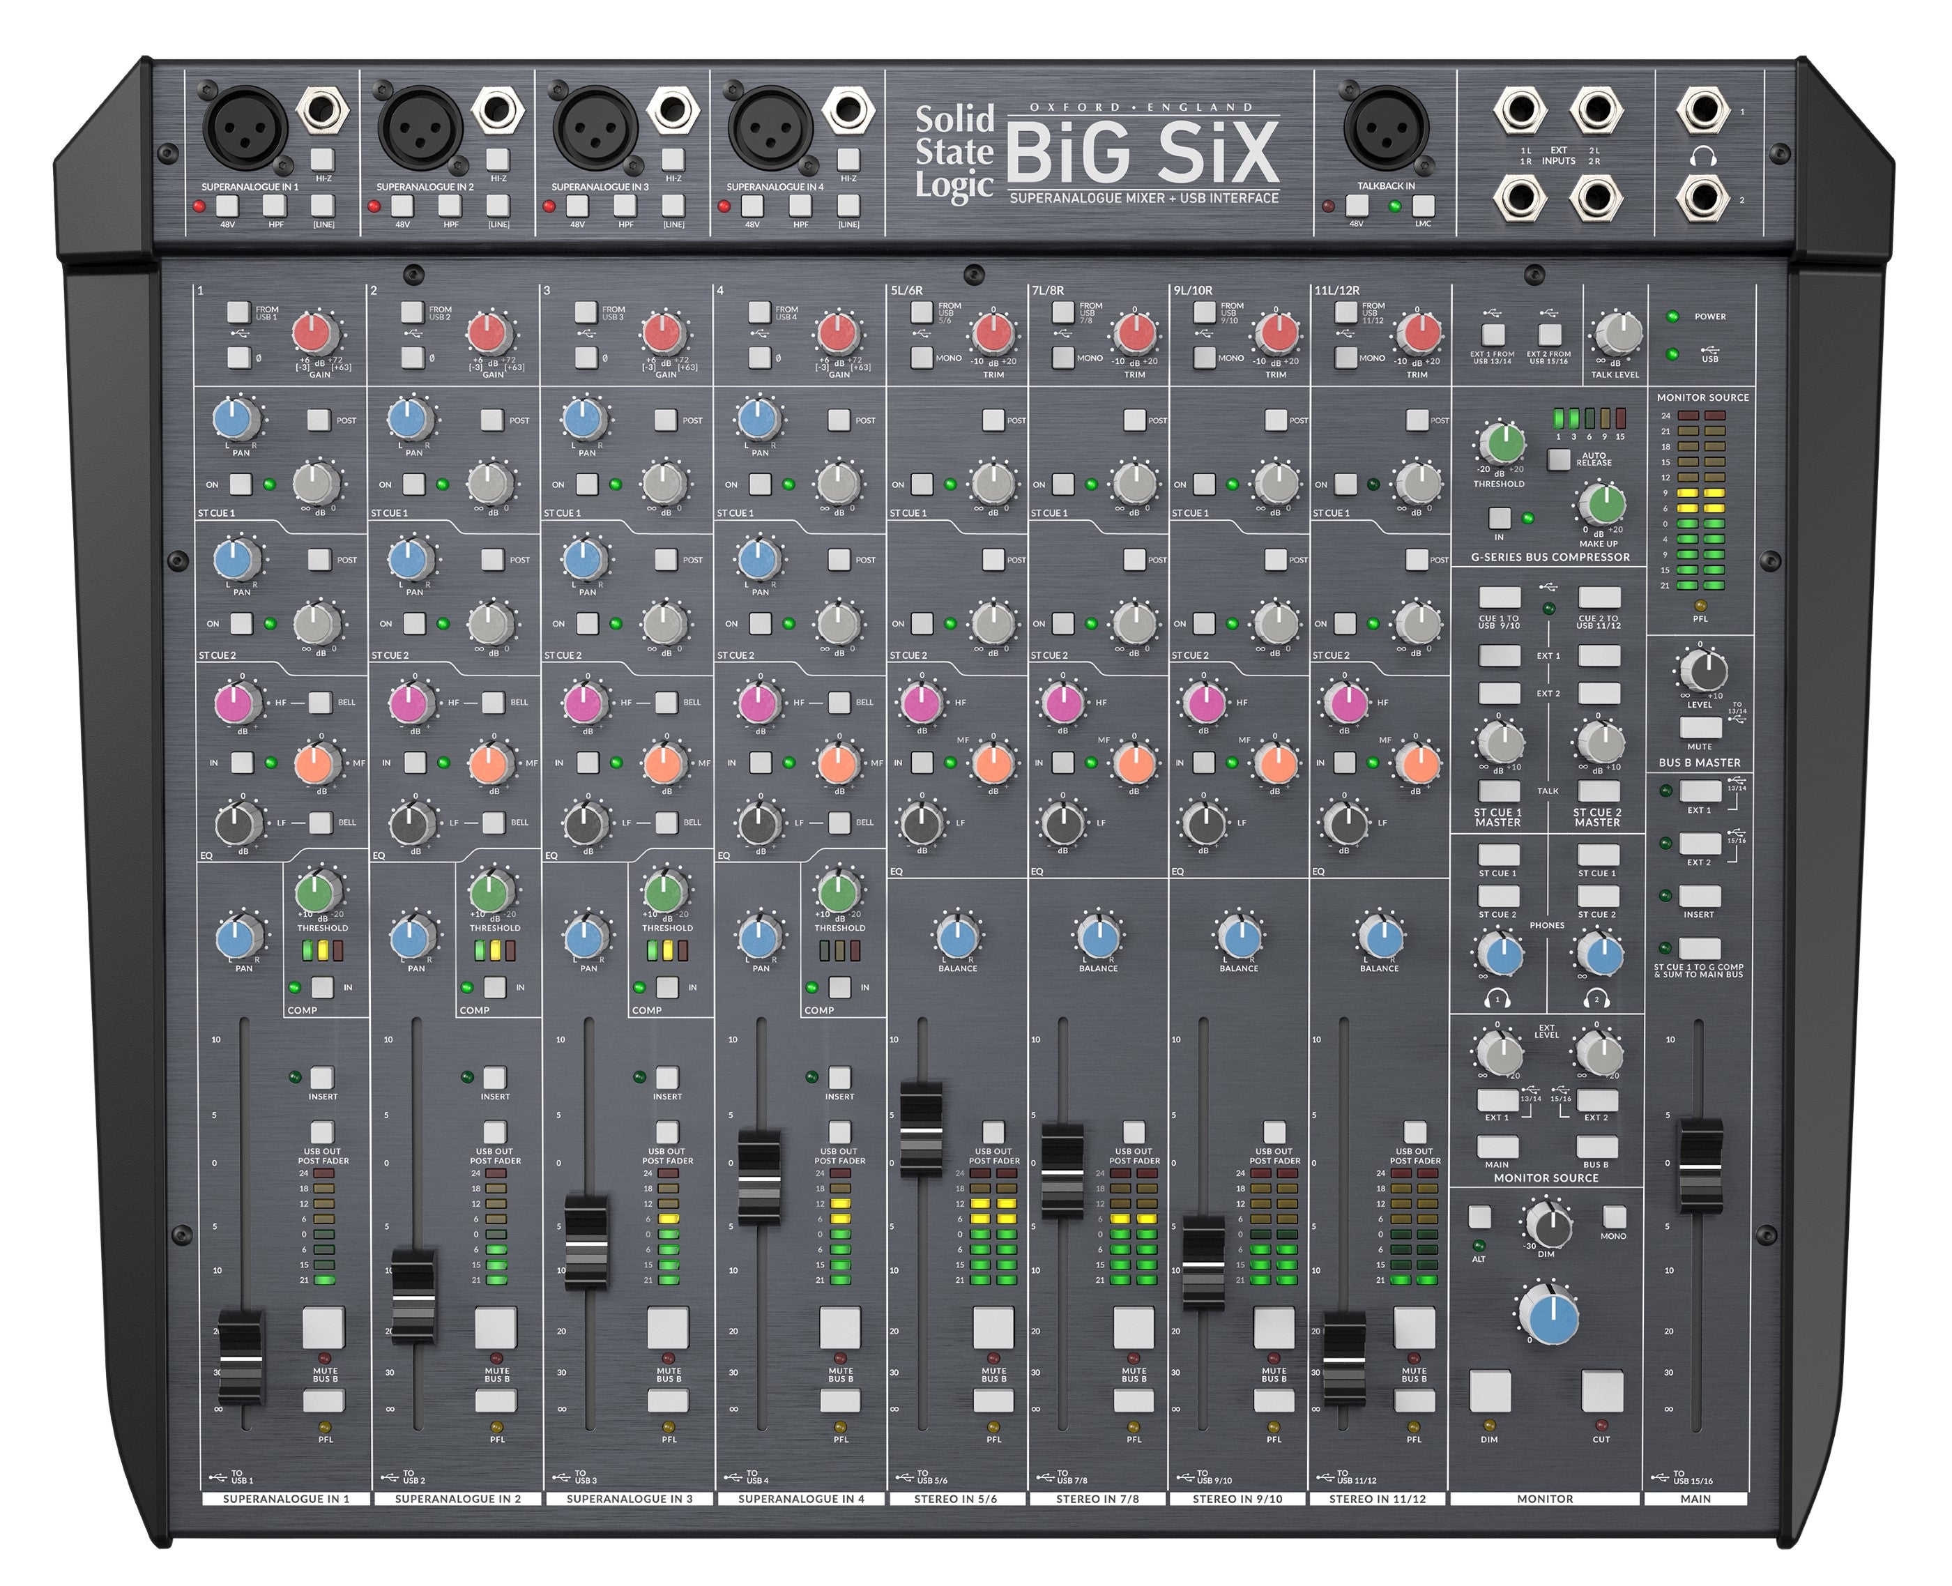Viewport: 1952px width, 1586px height.
Task: Flip the phase Ø button on channel 2
Action: pos(412,357)
